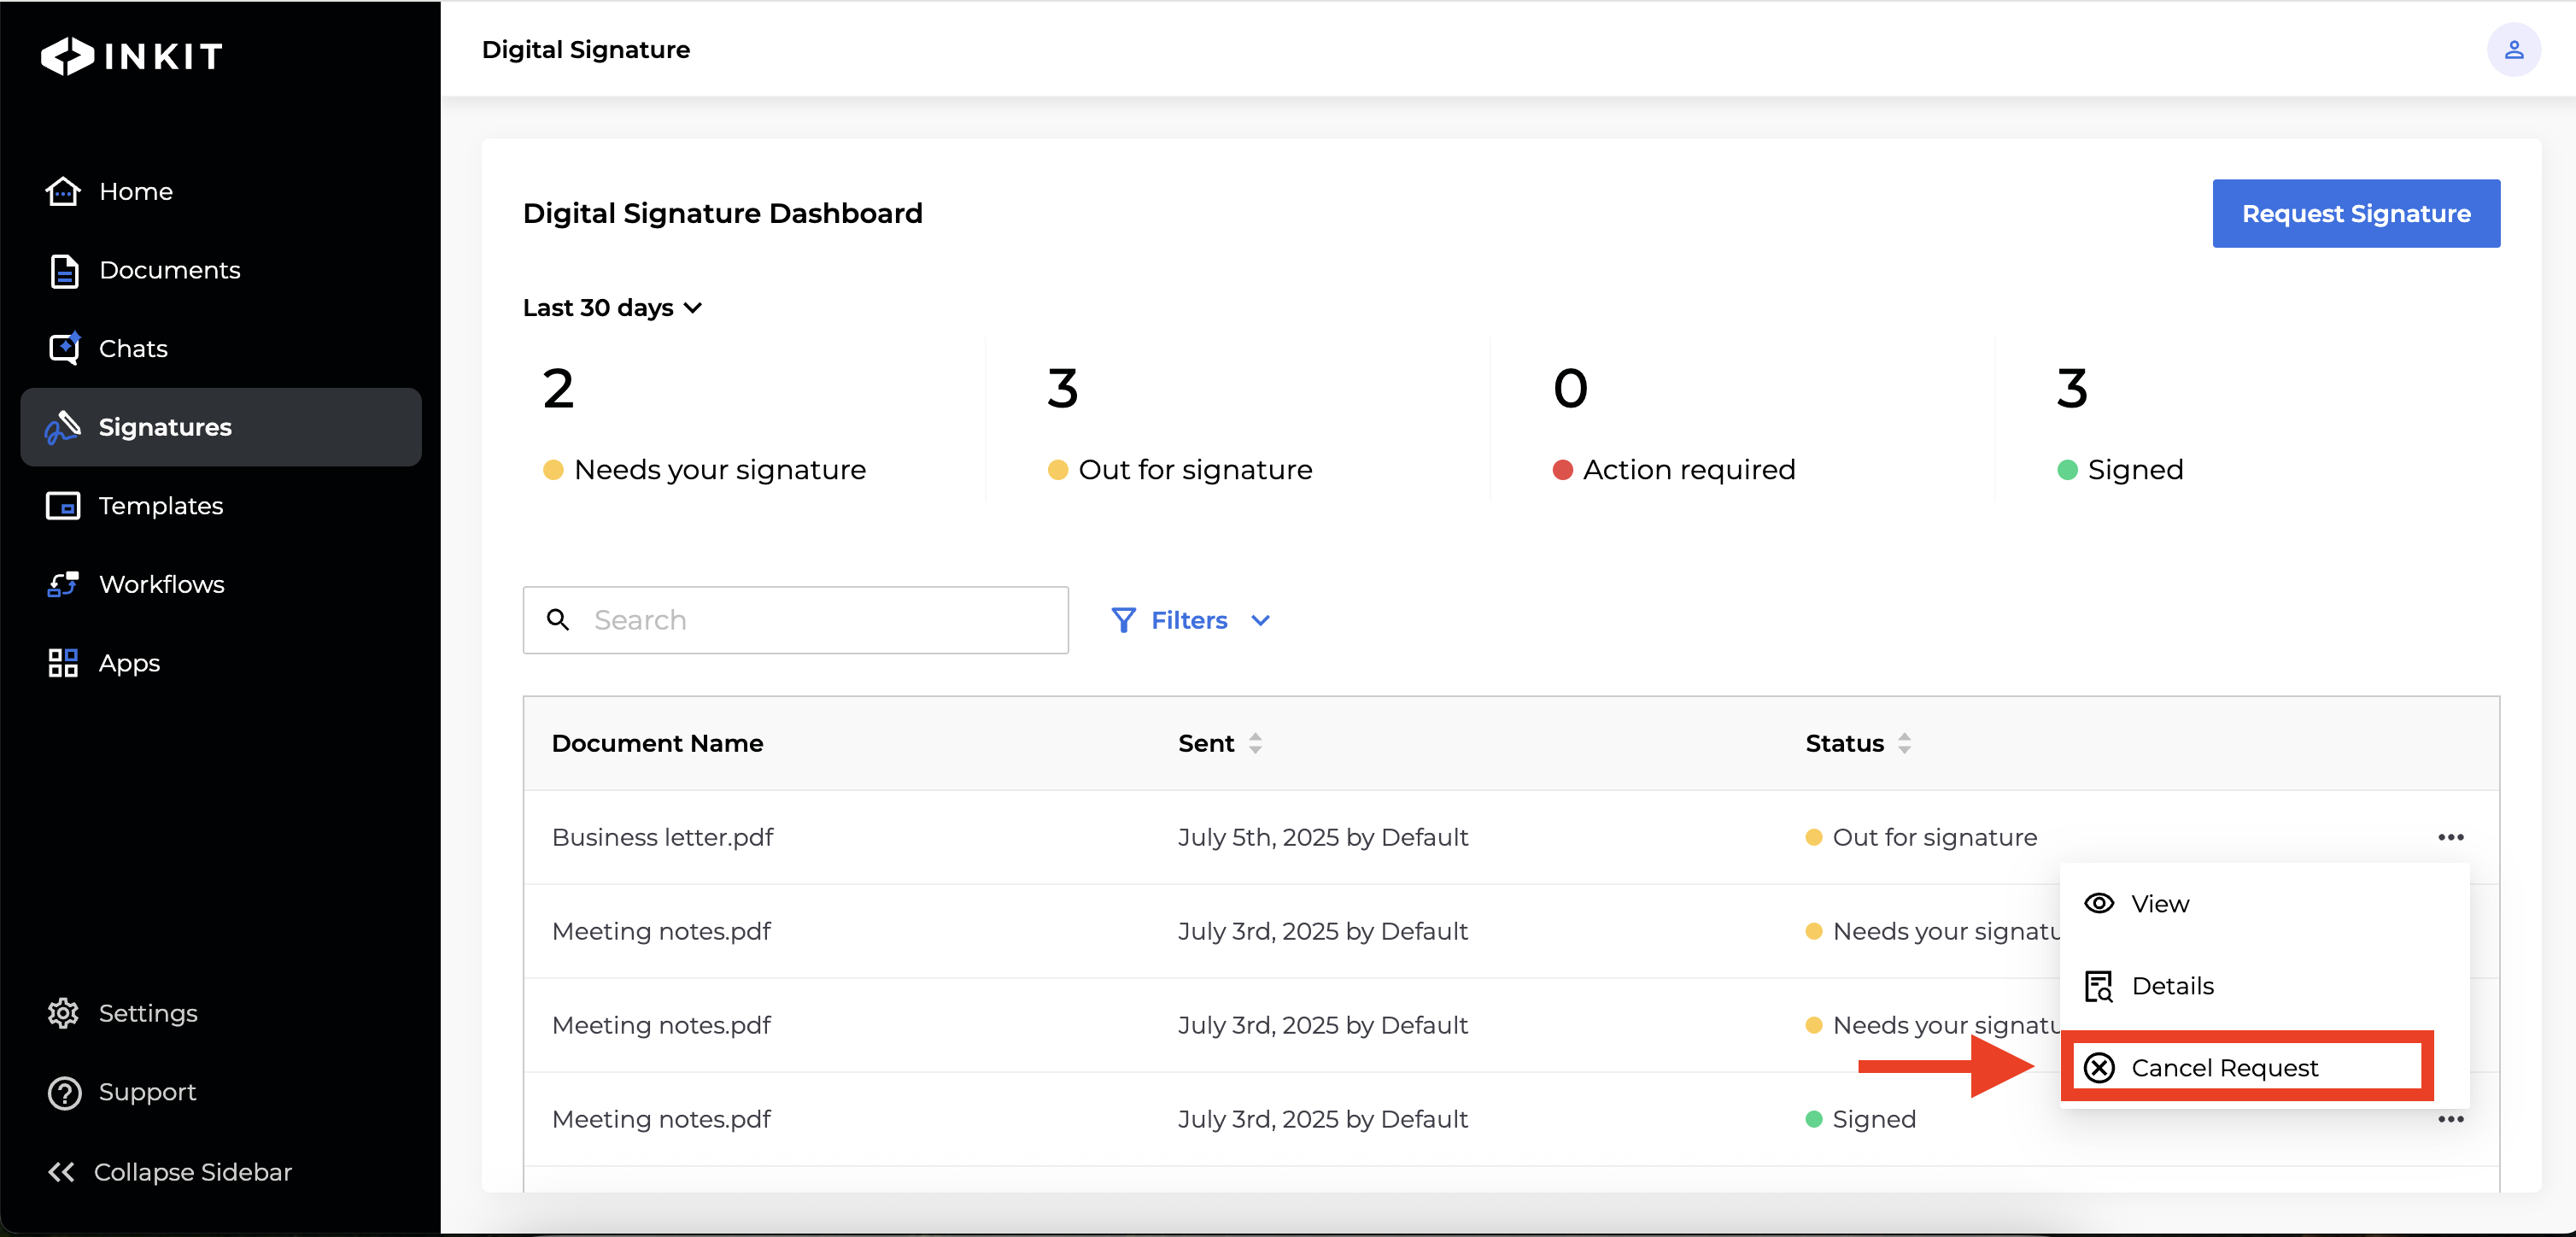Click the Signatures pen icon
Image resolution: width=2576 pixels, height=1237 pixels.
[63, 427]
